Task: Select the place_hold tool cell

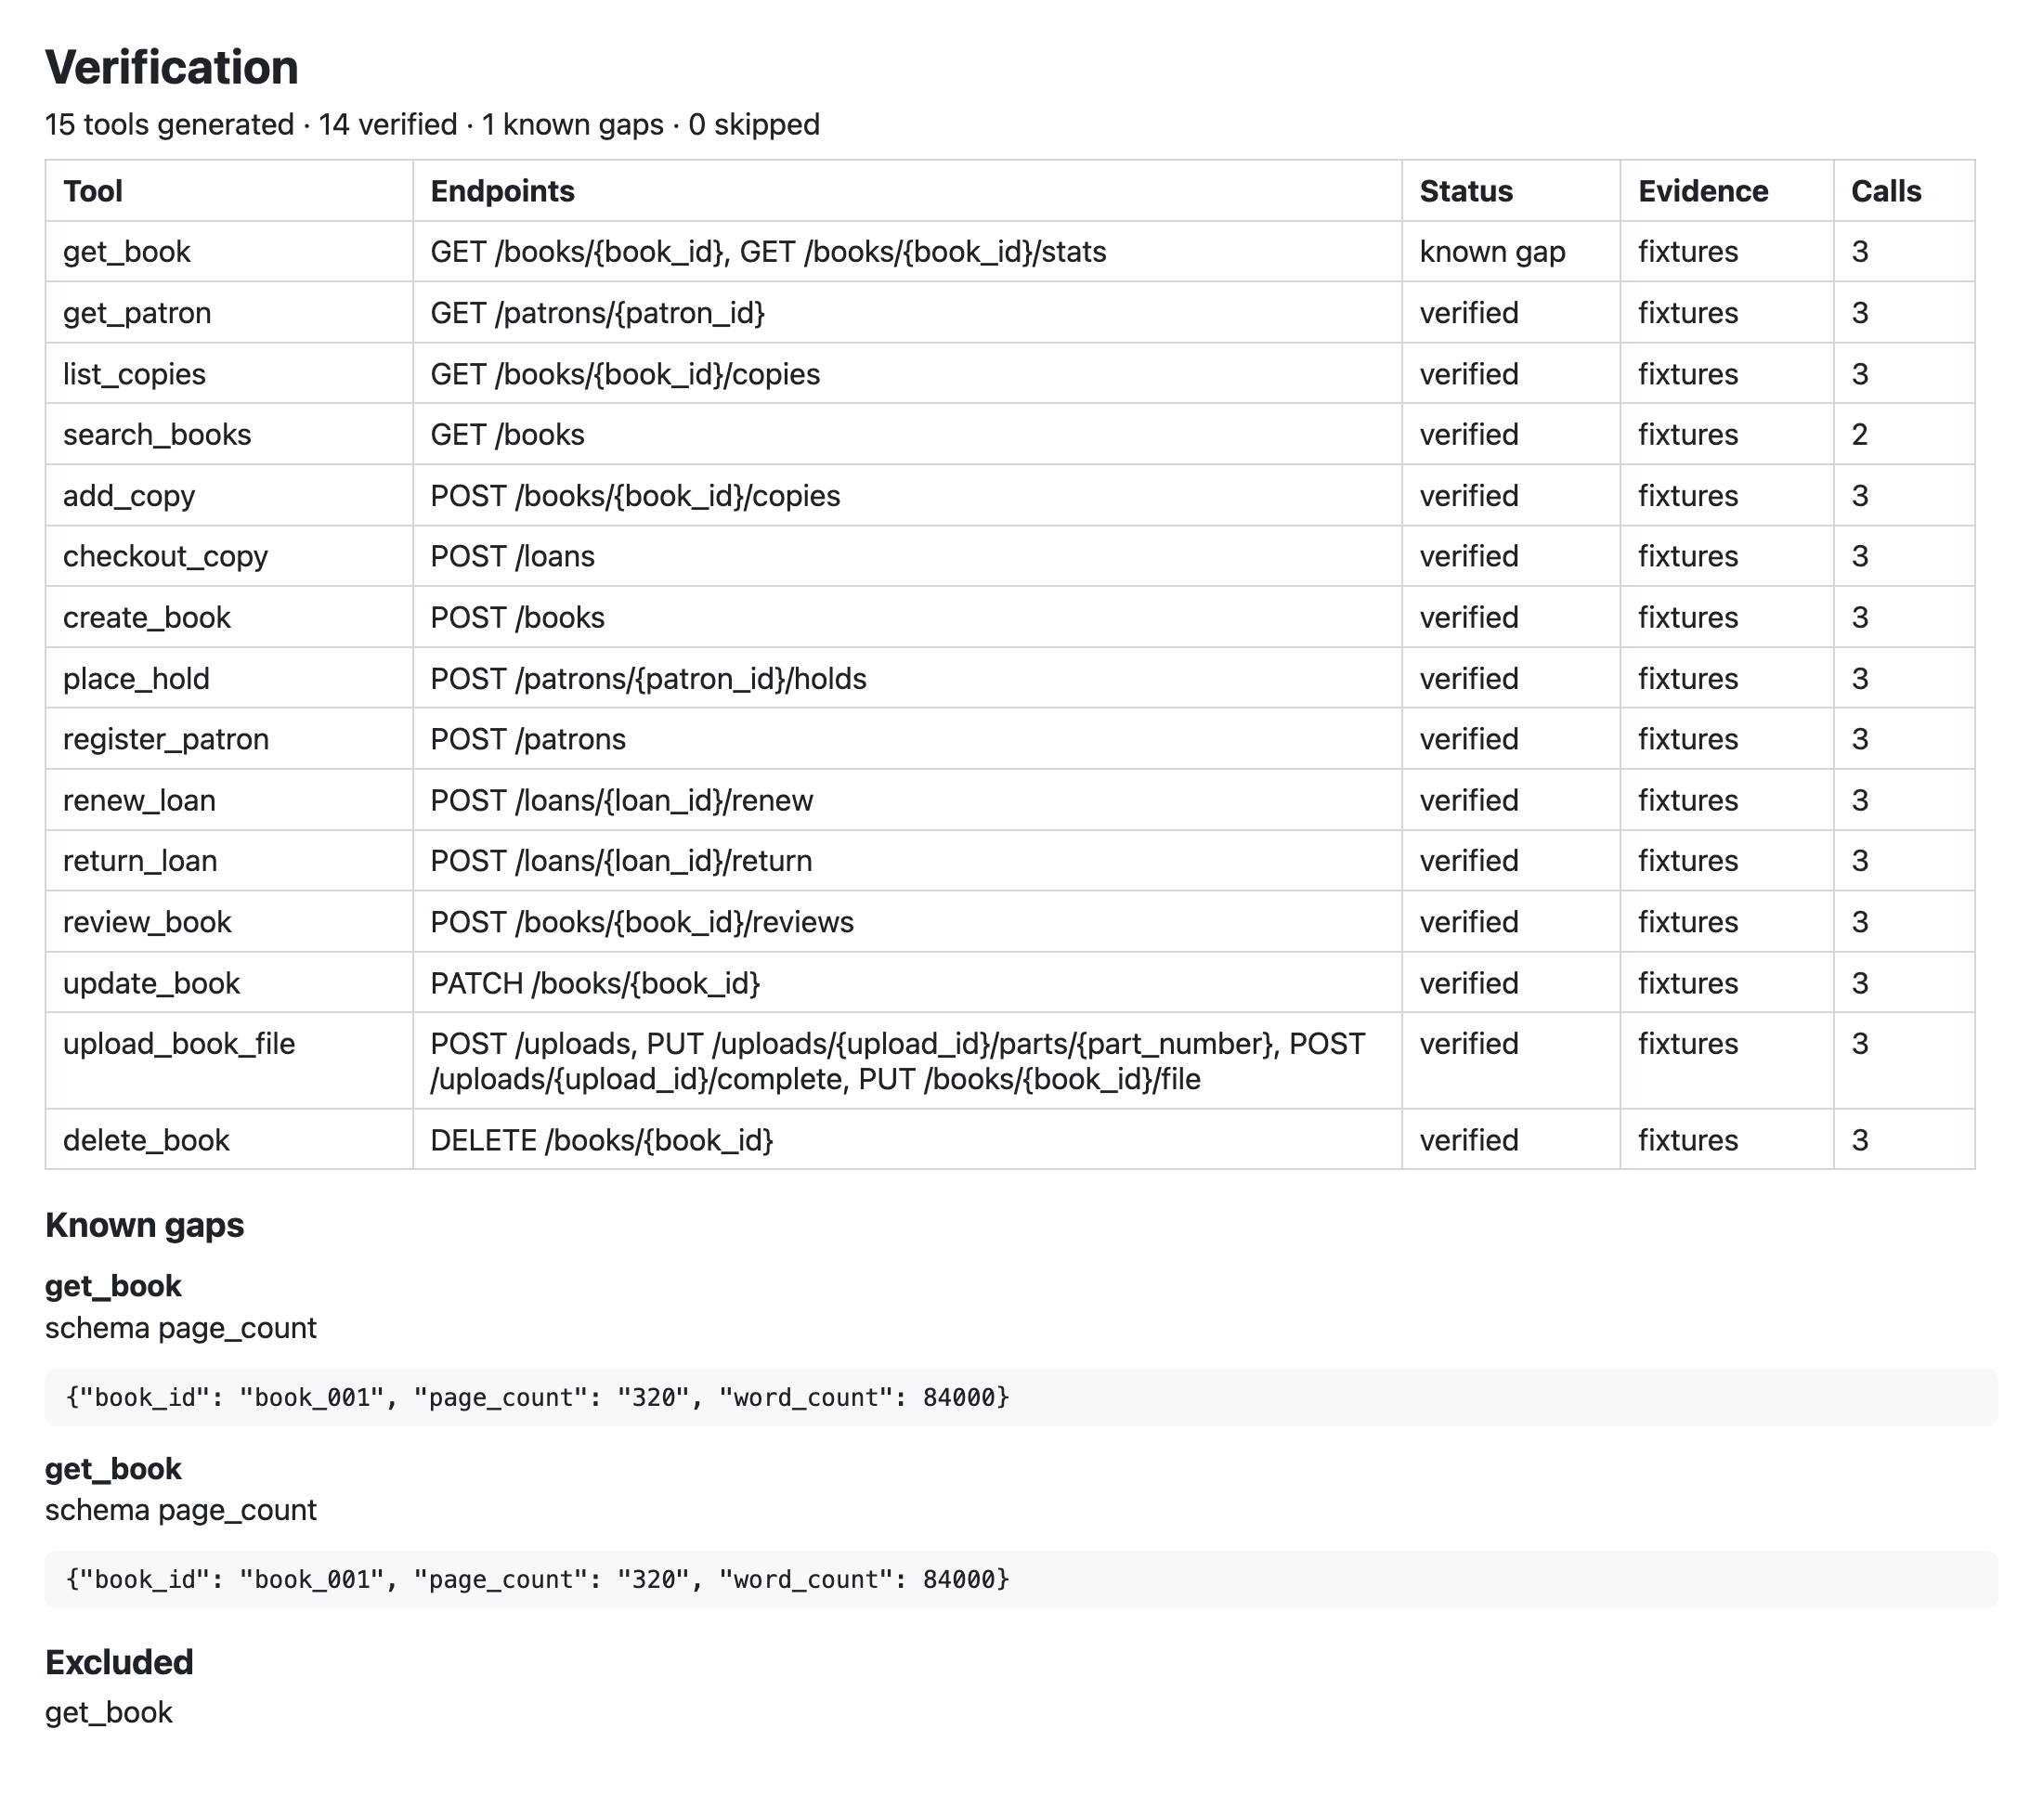Action: 229,678
